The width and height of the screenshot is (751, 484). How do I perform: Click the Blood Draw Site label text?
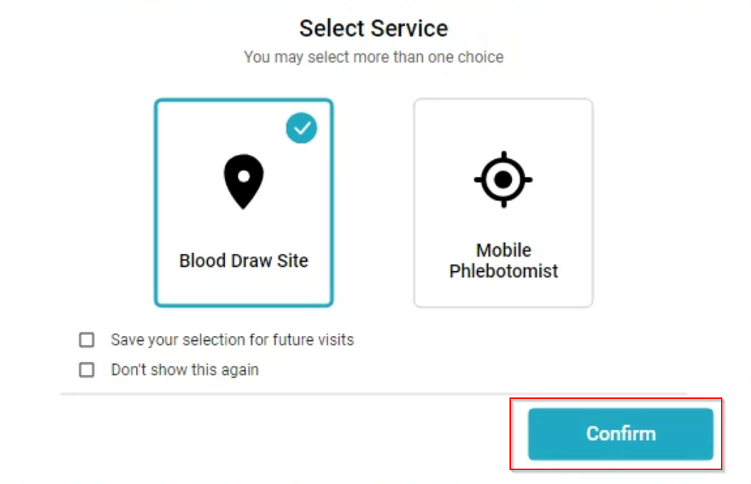pos(244,261)
